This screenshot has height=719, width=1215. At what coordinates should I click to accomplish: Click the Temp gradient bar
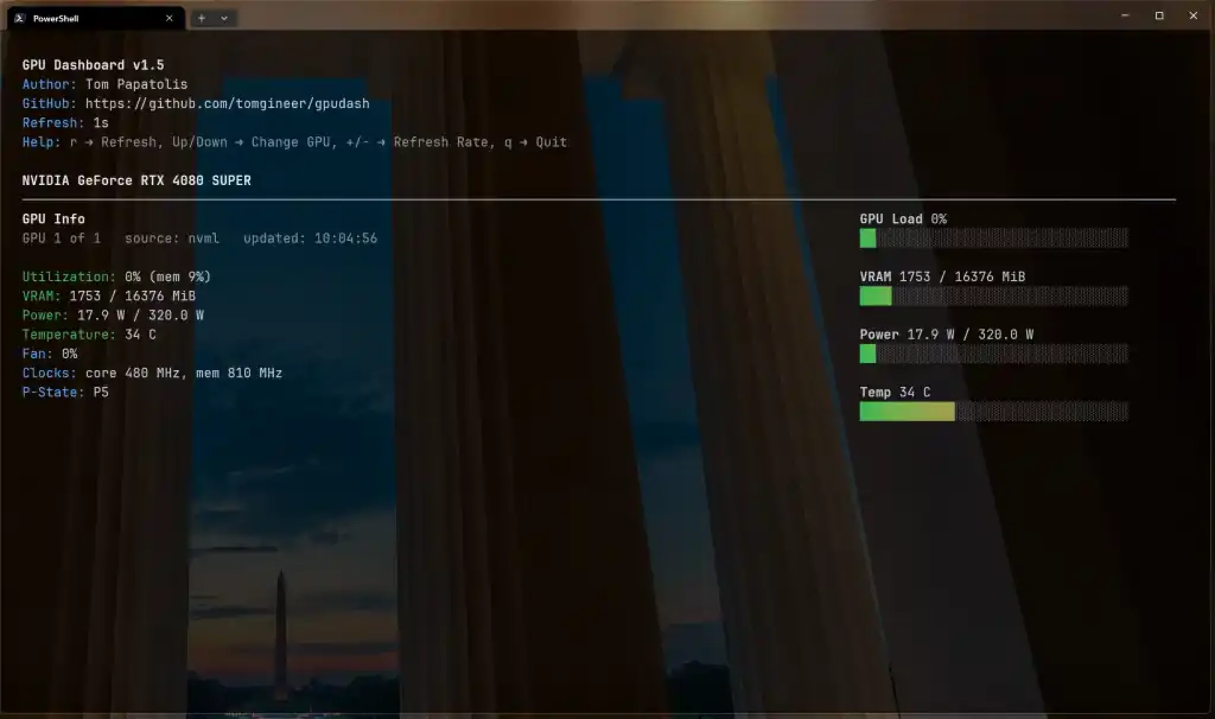pyautogui.click(x=994, y=411)
